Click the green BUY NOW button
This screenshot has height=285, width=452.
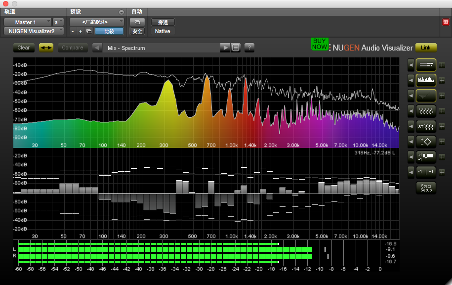[x=319, y=44]
